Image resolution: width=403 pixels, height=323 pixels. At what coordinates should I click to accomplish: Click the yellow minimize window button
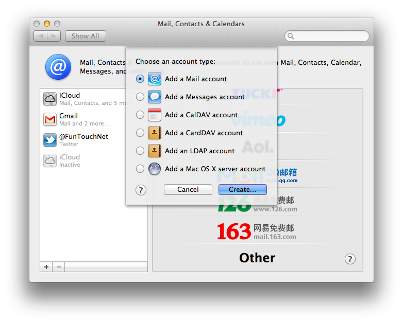click(47, 24)
